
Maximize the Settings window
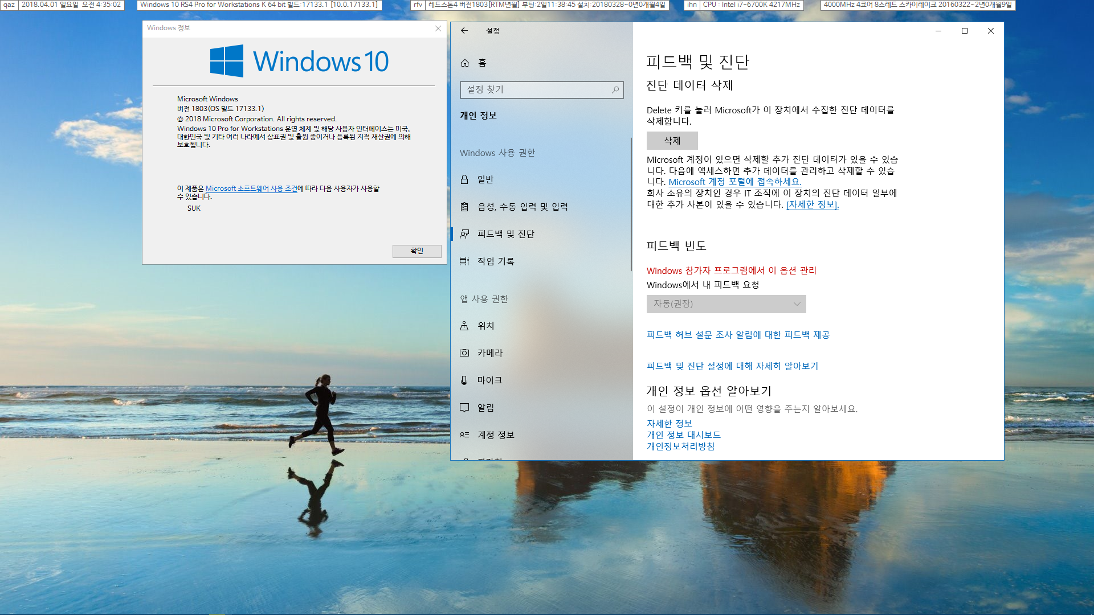(965, 31)
